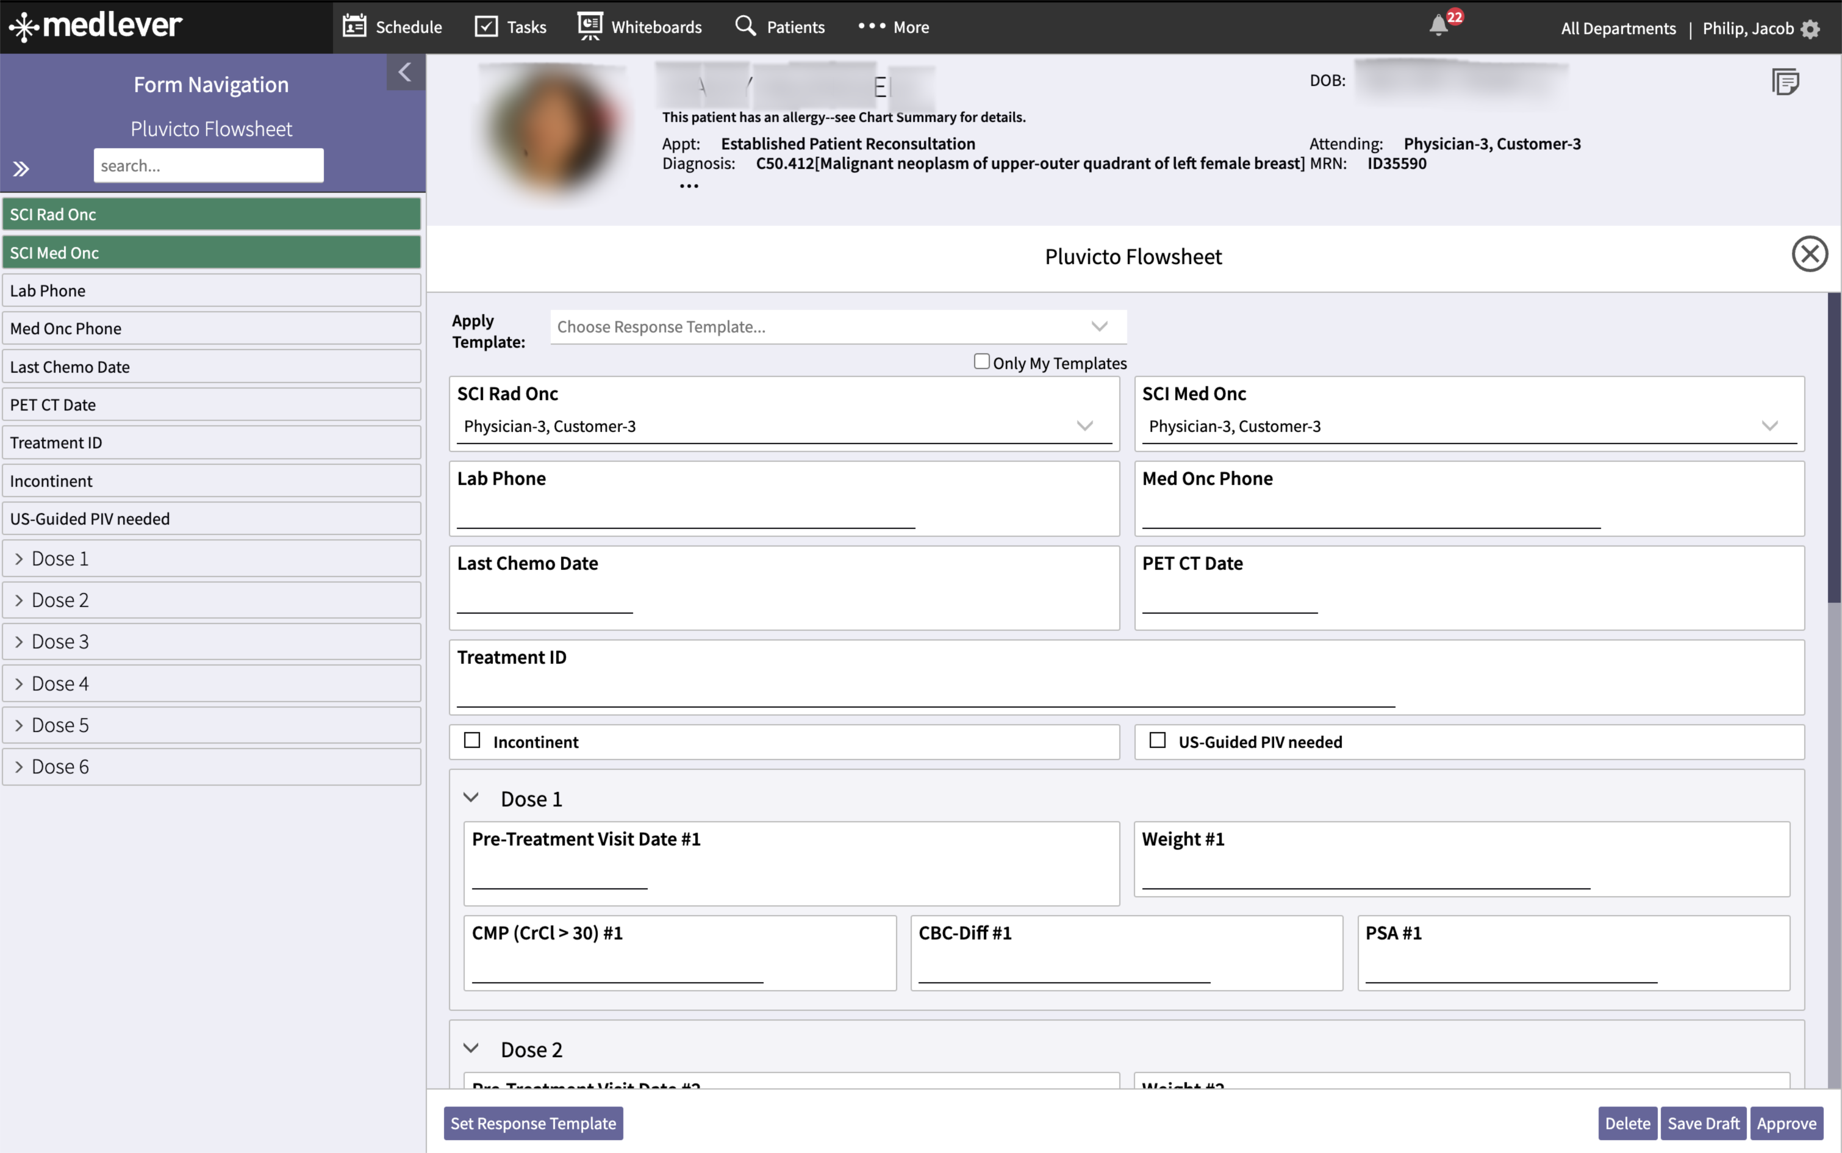Click the Lab Phone input field

[686, 512]
